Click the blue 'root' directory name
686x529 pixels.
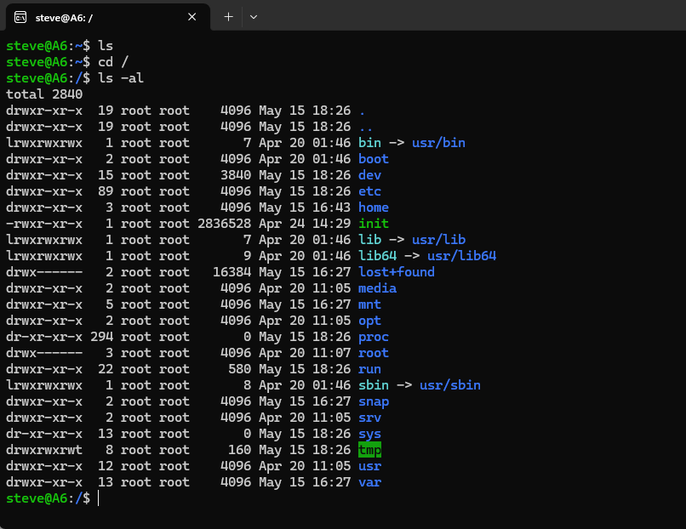(x=373, y=353)
